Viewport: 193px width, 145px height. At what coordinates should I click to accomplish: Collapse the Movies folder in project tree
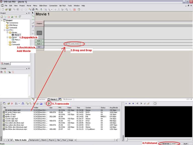(8, 32)
